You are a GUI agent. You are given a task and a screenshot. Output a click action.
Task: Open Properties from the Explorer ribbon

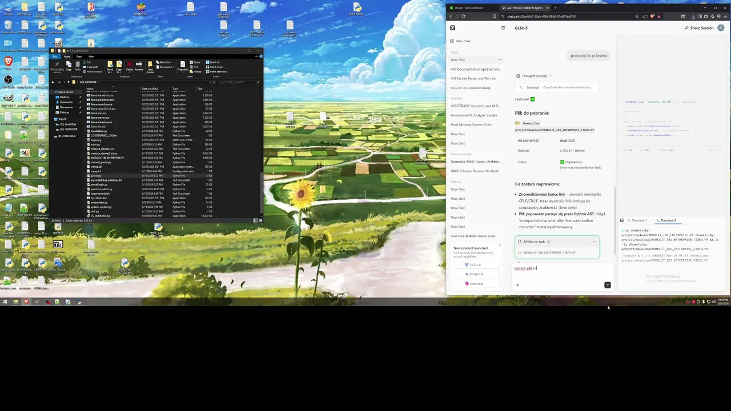pos(183,66)
